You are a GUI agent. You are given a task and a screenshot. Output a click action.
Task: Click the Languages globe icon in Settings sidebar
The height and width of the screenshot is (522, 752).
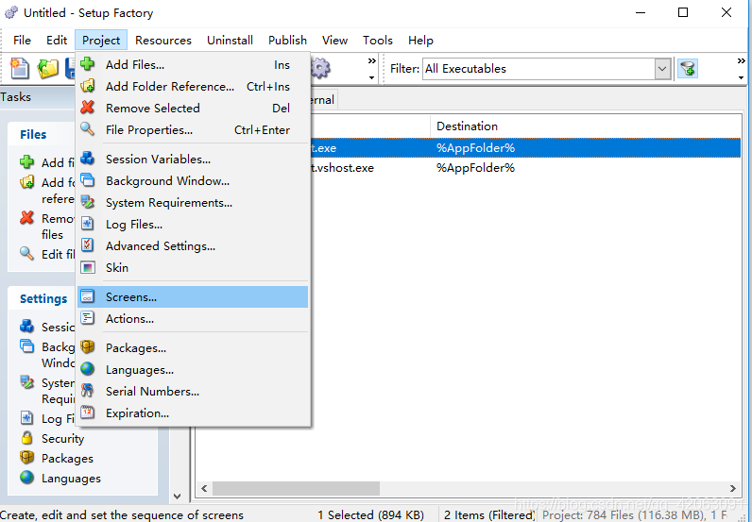[26, 478]
